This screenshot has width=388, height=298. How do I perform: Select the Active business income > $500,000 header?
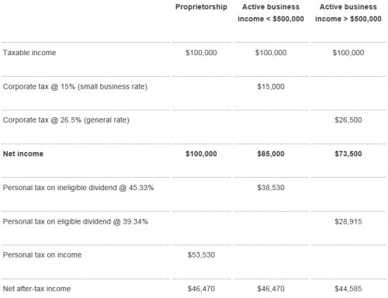click(x=348, y=13)
